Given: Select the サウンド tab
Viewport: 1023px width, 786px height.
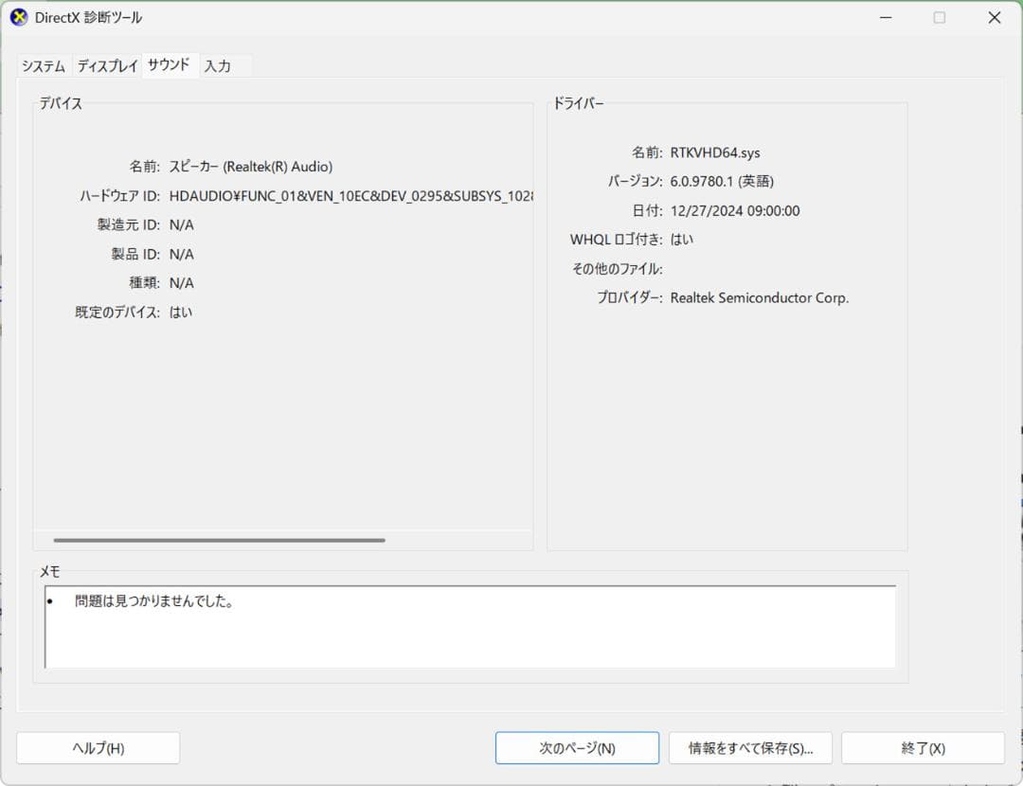Looking at the screenshot, I should pos(170,65).
